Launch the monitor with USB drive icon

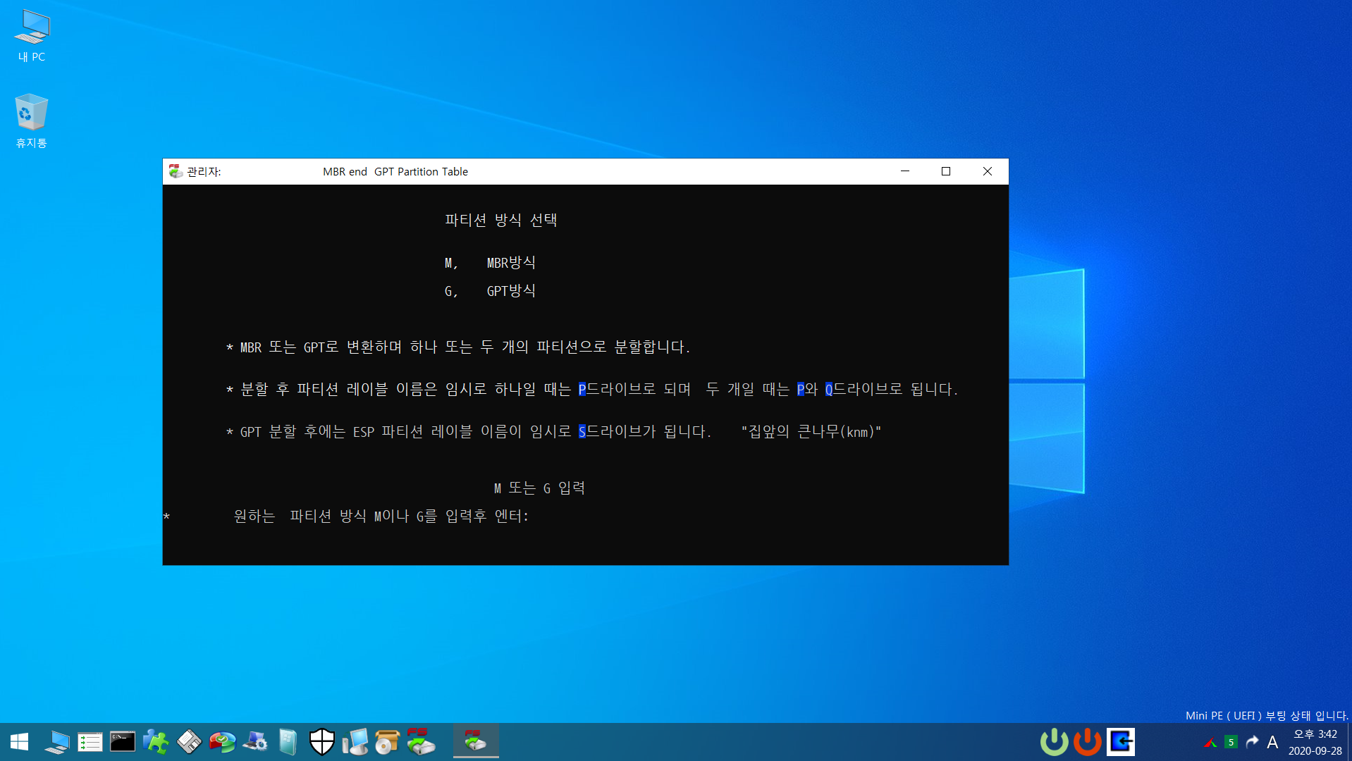(355, 741)
